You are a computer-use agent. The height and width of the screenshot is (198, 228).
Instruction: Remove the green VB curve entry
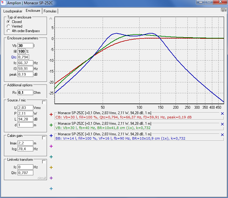tap(222, 124)
